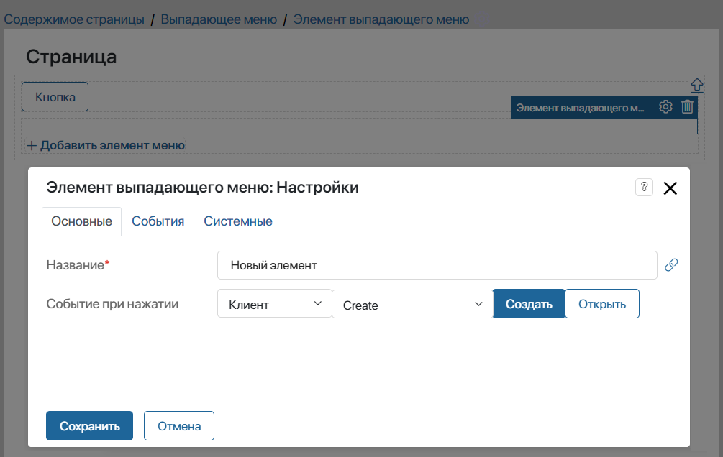The width and height of the screenshot is (723, 457).
Task: Switch to the События tab
Action: [x=158, y=221]
